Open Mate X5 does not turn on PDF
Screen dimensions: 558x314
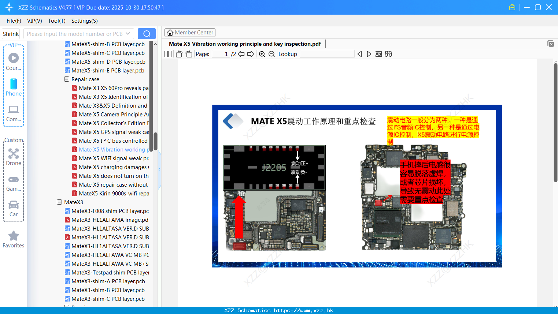[110, 176]
